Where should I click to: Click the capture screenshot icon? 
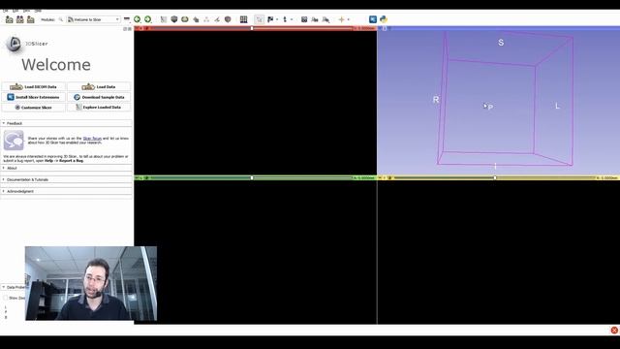point(304,19)
